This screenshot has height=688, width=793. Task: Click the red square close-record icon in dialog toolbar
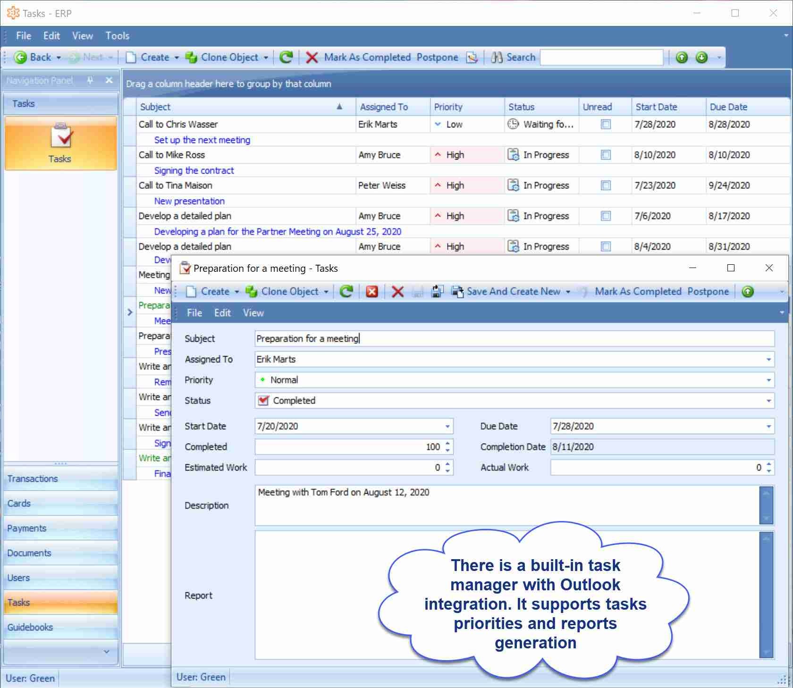[372, 292]
